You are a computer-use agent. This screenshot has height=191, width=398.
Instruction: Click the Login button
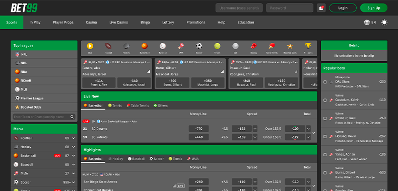343,8
